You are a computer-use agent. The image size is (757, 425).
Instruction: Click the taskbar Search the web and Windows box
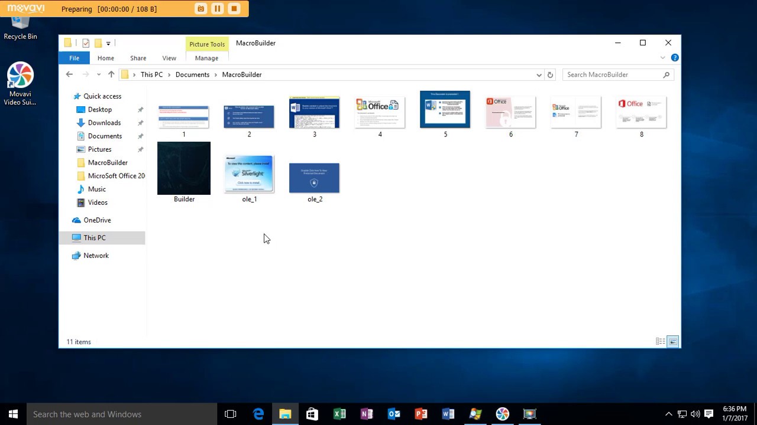pyautogui.click(x=122, y=414)
